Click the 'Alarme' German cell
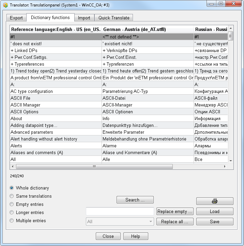Image resolution: width=244 pixels, height=246 pixels. (x=148, y=146)
